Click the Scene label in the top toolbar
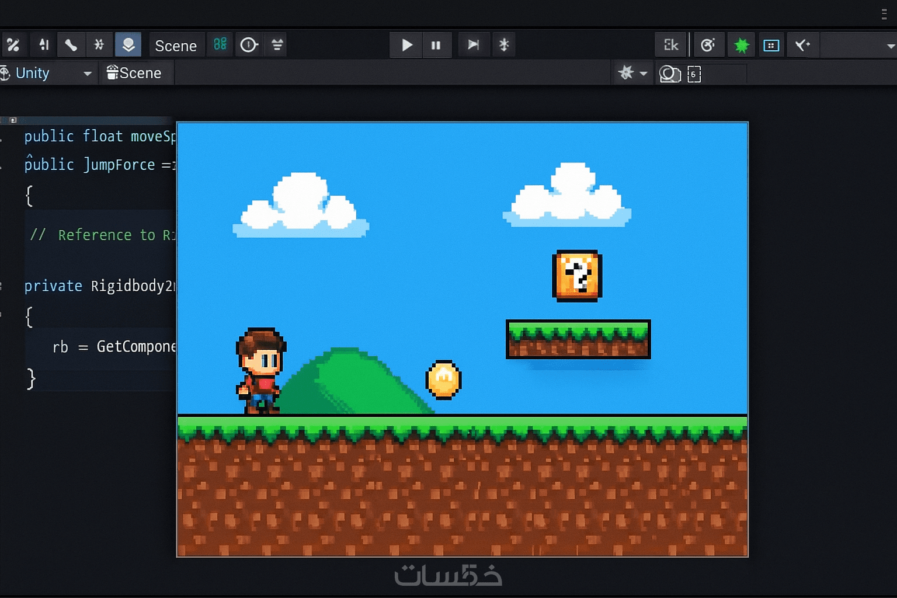Screen dimensions: 897x598 click(176, 46)
